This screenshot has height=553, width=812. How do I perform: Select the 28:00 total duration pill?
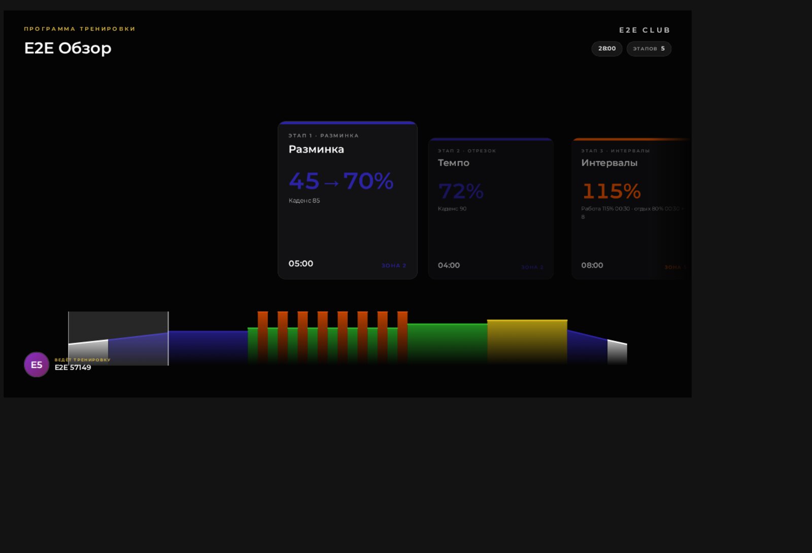tap(607, 49)
